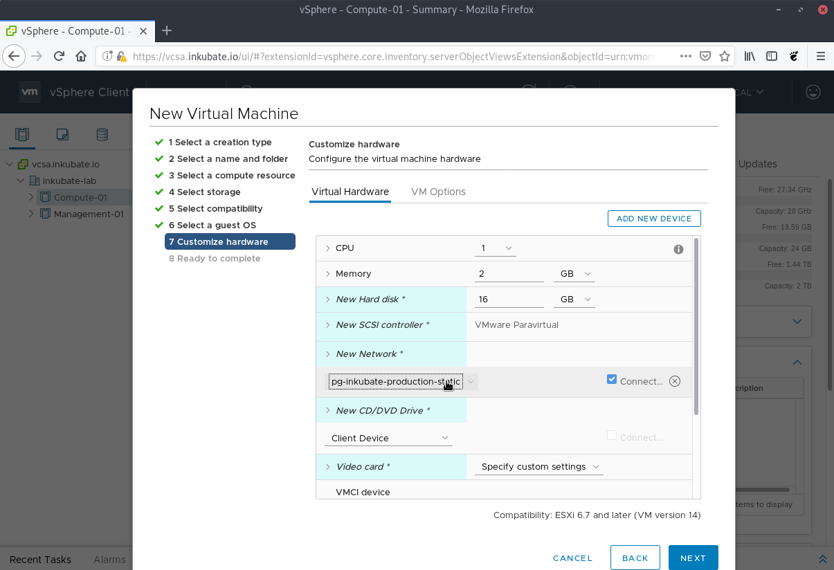Select the Hosts and Clusters inventory icon
834x570 pixels.
[21, 135]
